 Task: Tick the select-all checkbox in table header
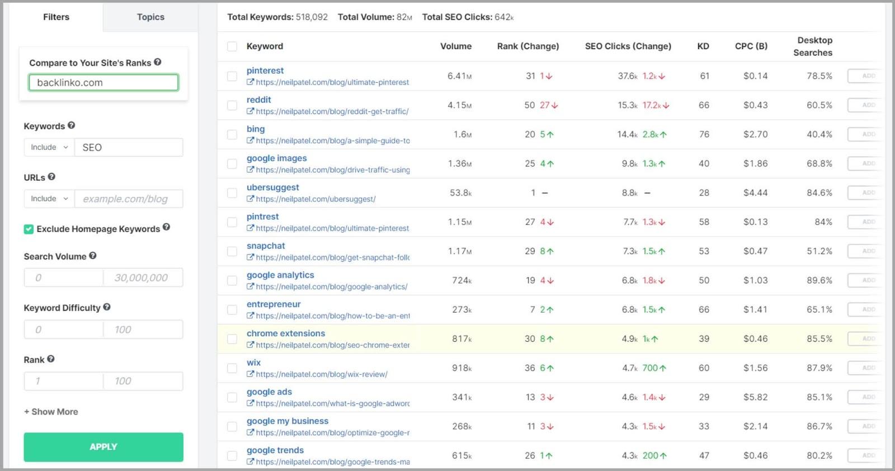click(232, 46)
